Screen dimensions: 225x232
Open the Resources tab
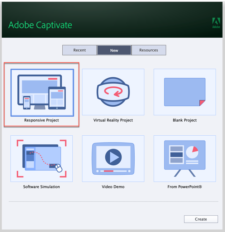coord(149,50)
